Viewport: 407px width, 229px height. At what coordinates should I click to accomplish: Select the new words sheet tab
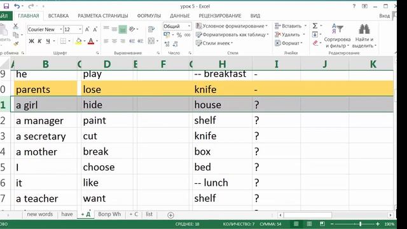click(x=39, y=214)
